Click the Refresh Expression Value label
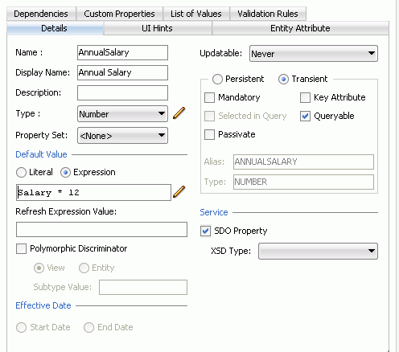The width and height of the screenshot is (399, 352). 66,211
